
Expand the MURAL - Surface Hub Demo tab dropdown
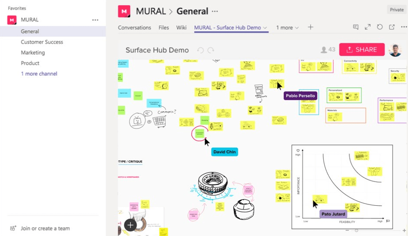[265, 28]
